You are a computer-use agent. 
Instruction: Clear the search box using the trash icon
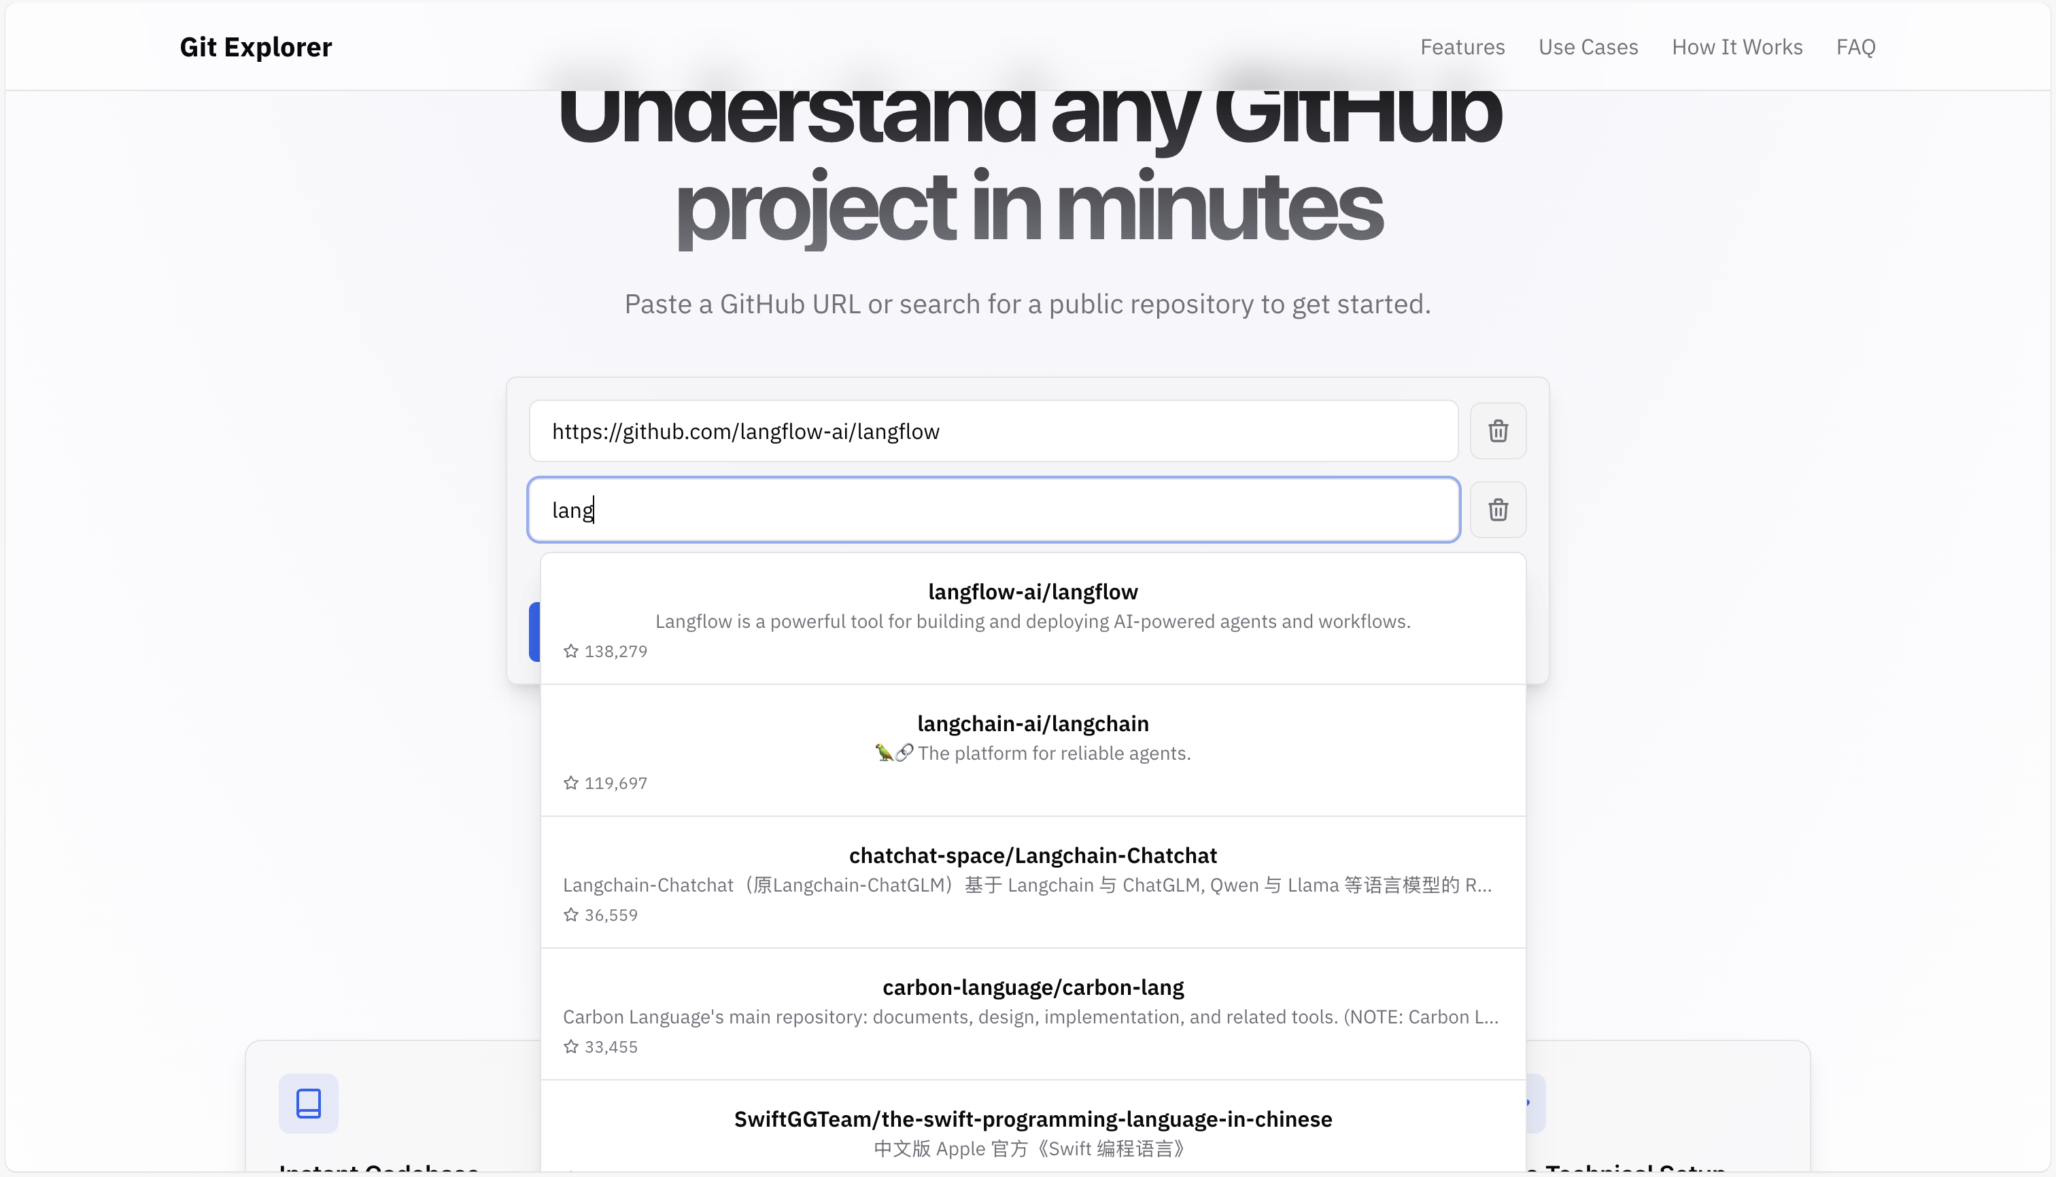click(x=1497, y=509)
